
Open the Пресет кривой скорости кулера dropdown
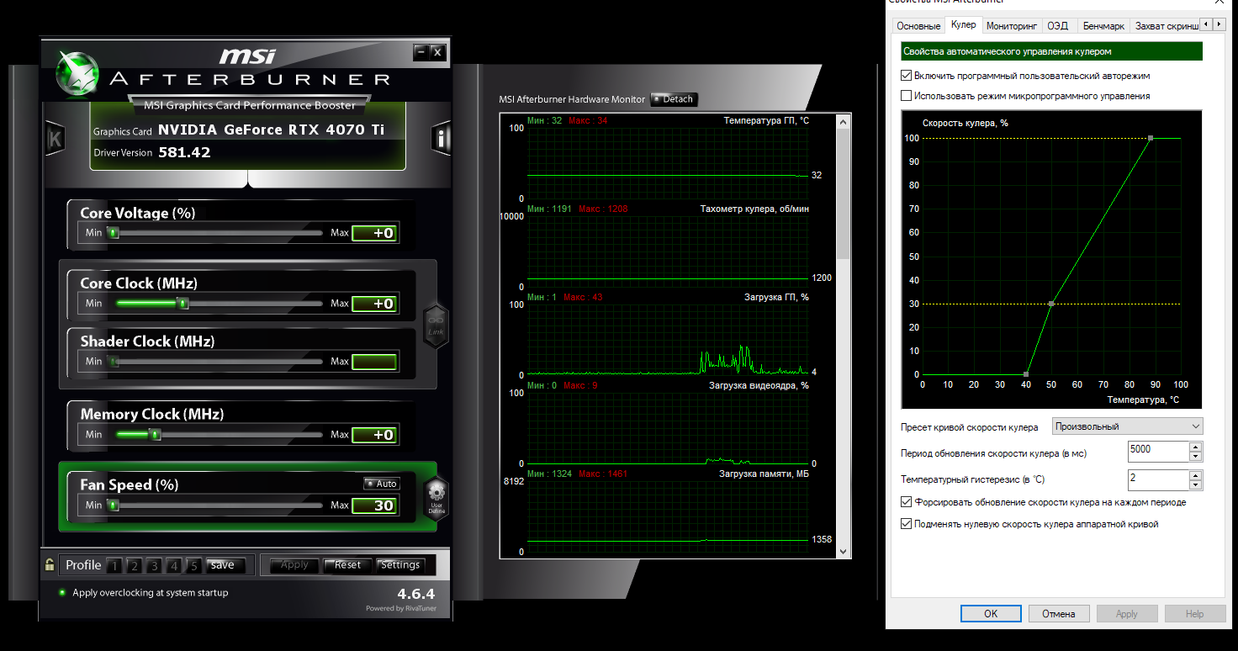[x=1127, y=426]
